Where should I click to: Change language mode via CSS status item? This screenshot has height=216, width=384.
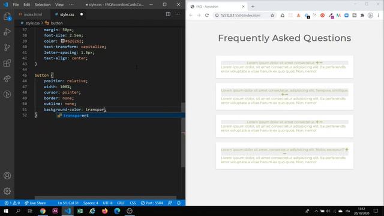133,203
